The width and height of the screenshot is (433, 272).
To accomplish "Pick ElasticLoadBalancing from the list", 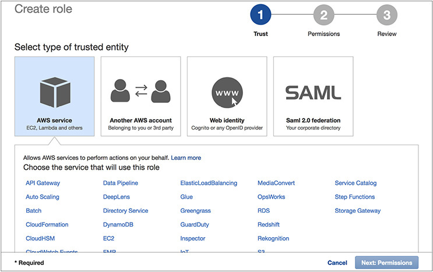I will (209, 183).
